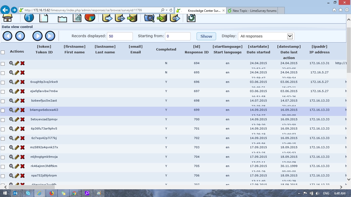Click the next page arrow button
Screen dimensions: 351x197
(x=38, y=36)
